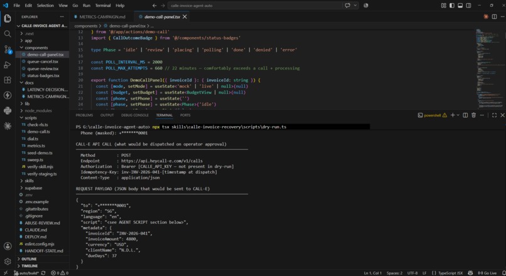
Task: Collapse the docs folder
Action: pos(42,83)
